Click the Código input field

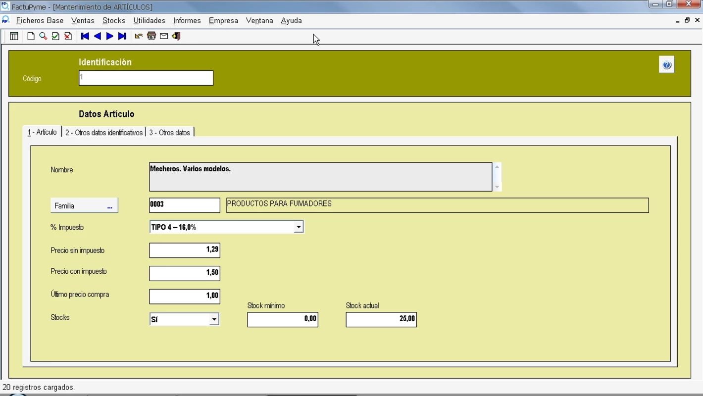146,78
